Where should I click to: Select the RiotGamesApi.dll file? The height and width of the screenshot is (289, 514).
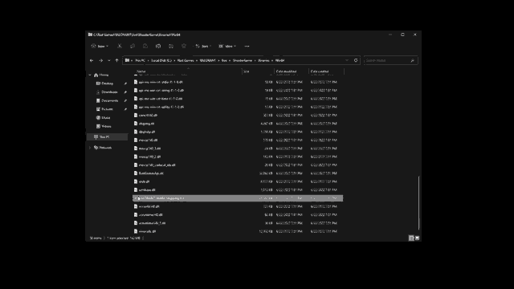(238, 173)
